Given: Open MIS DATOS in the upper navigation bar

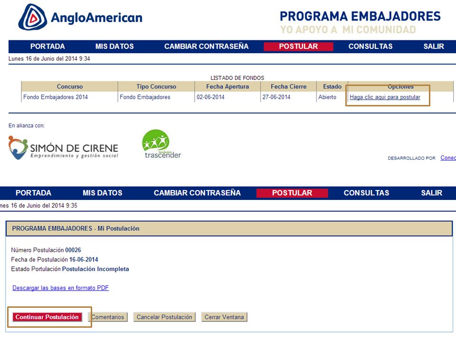Looking at the screenshot, I should pos(114,47).
